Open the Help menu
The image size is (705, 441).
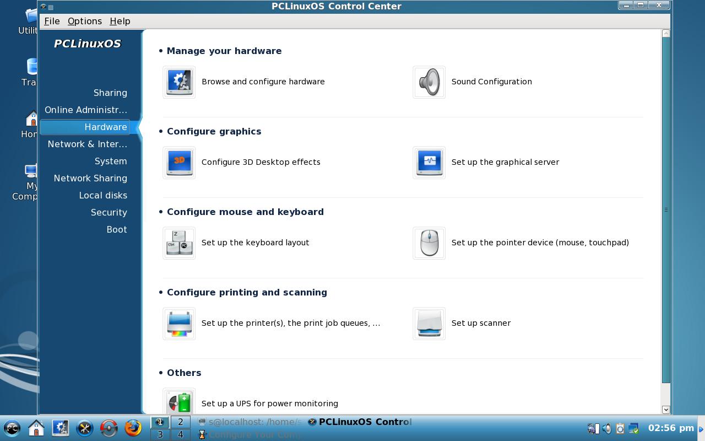[x=120, y=21]
